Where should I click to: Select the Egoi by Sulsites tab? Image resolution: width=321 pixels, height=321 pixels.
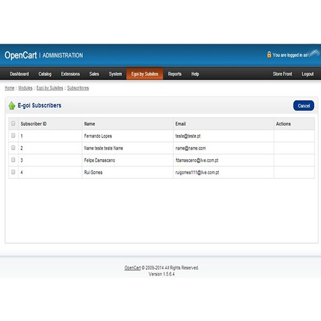click(144, 74)
